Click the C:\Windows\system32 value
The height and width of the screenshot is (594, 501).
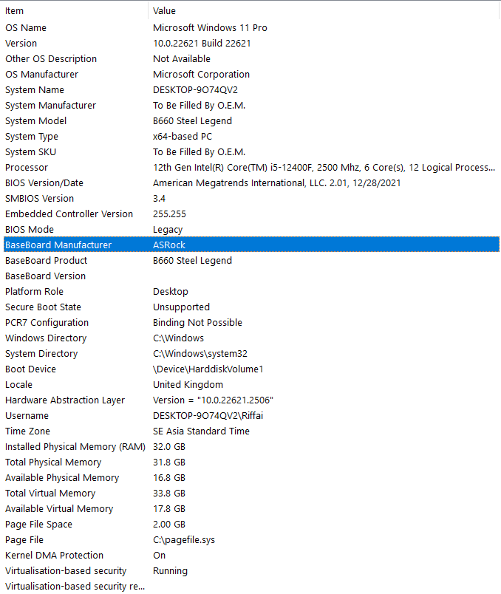click(200, 354)
